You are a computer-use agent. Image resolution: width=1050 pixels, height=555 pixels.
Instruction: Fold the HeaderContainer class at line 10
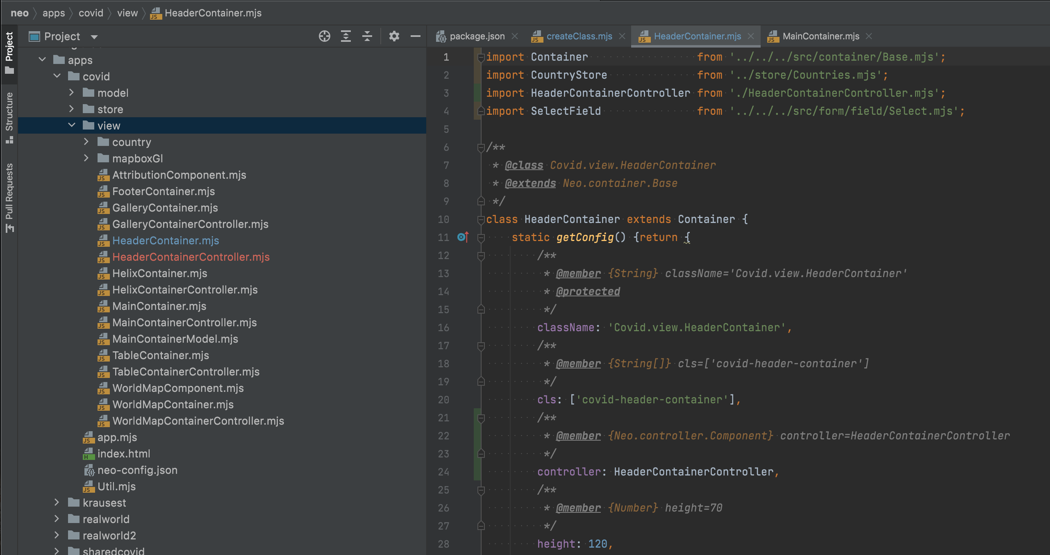click(481, 220)
